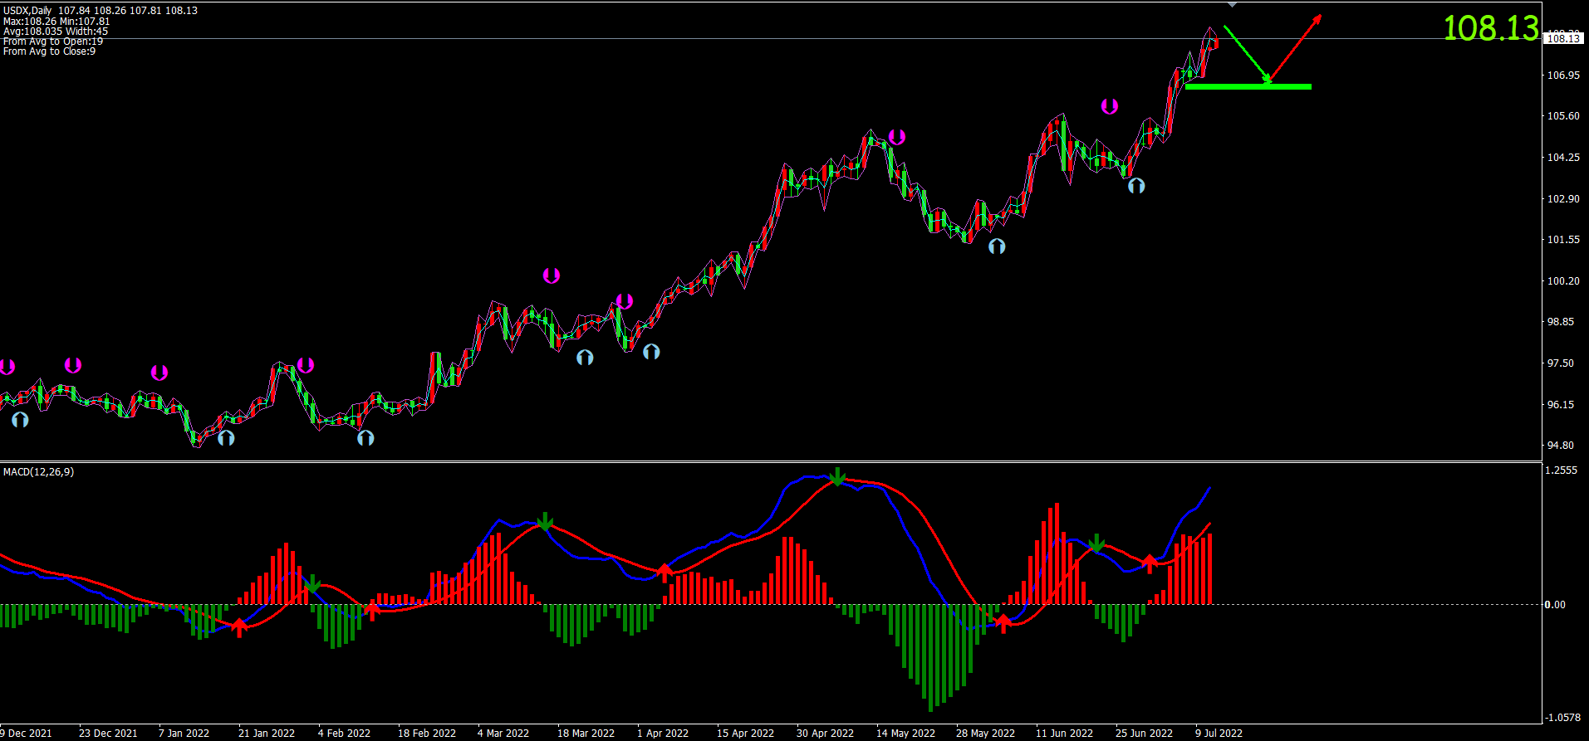Click the 100.20 level on the price scale

click(x=1562, y=281)
